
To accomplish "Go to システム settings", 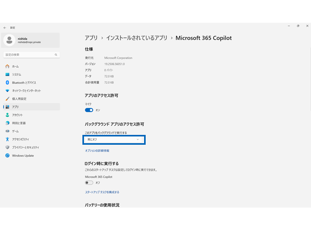I will 32,74.
